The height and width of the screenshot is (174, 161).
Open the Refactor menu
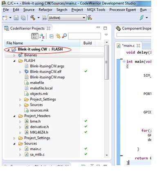45,10
